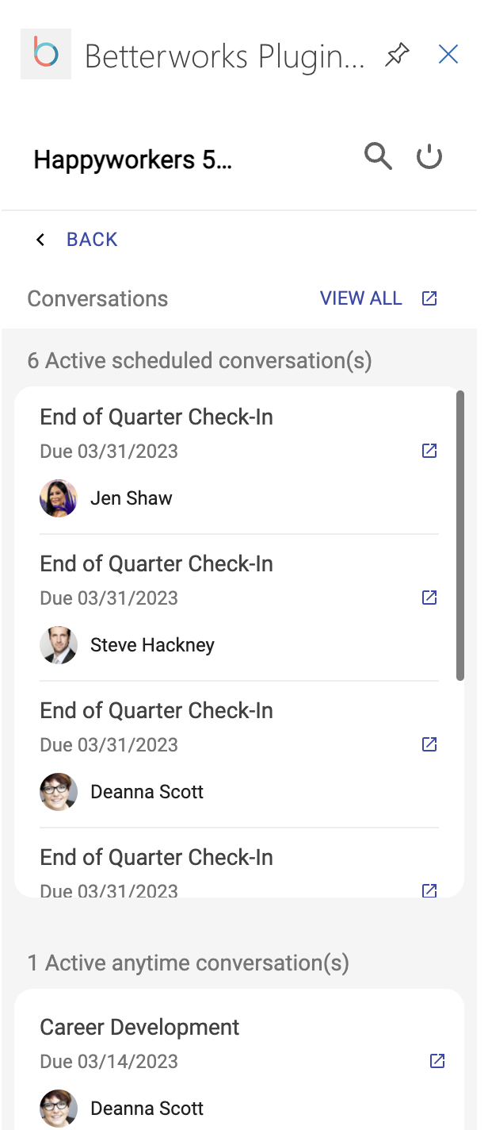Screen dimensions: 488x1130
Task: Open Jen Shaw's check-in externally
Action: [429, 451]
